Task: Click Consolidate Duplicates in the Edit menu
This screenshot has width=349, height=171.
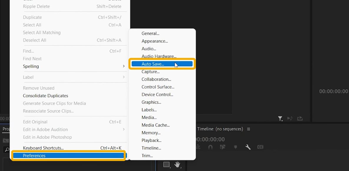Action: point(45,95)
